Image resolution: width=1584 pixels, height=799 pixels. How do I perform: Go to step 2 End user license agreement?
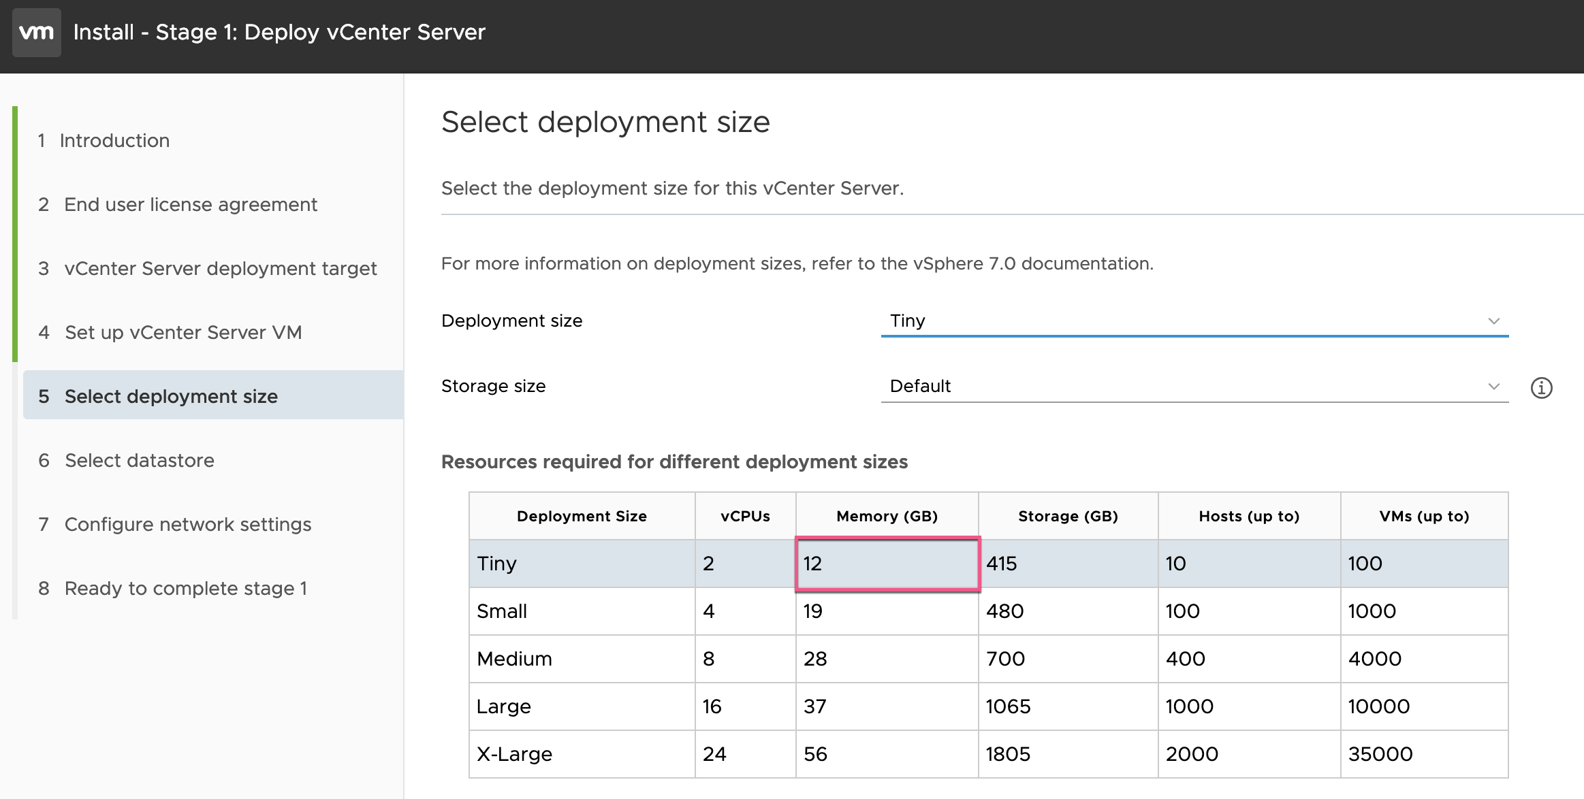[178, 204]
